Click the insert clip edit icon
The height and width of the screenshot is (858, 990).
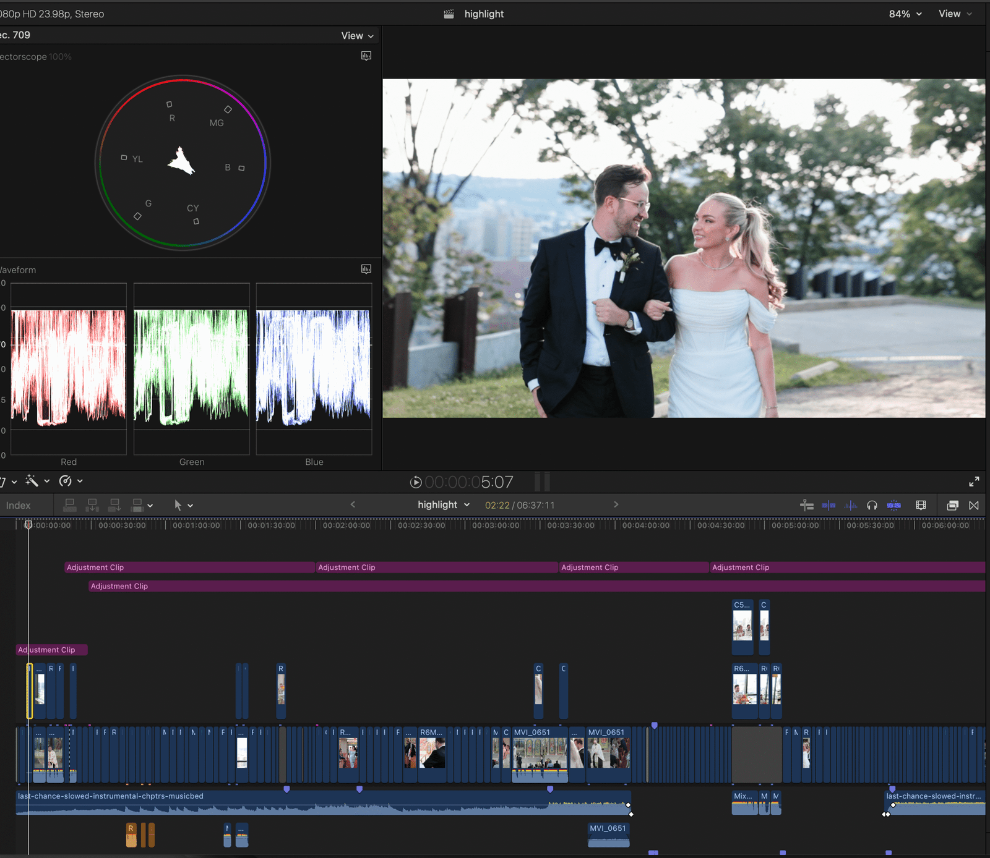click(92, 506)
